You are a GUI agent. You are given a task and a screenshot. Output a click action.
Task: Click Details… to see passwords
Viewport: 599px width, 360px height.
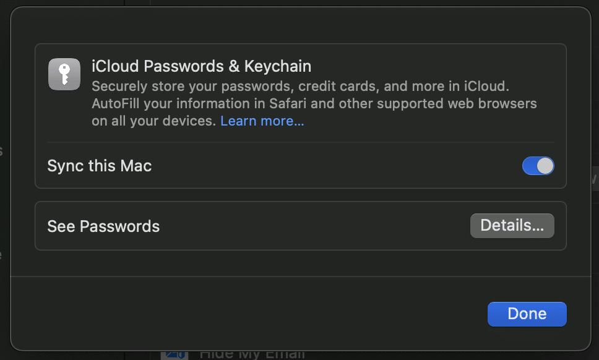(512, 225)
